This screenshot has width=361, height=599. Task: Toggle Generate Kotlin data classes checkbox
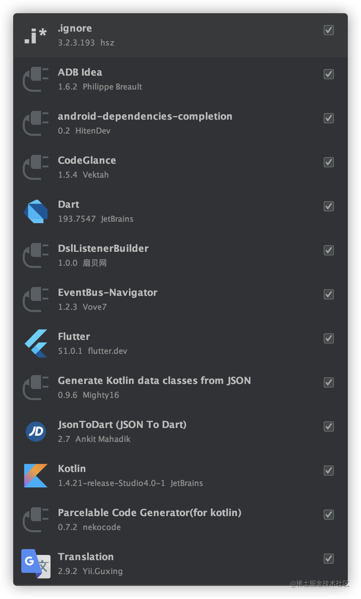(x=329, y=382)
